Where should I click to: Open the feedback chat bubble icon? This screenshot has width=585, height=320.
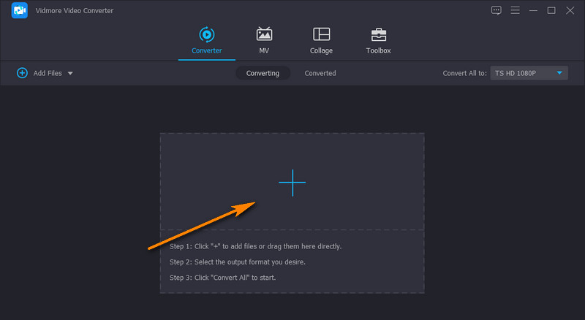click(497, 10)
